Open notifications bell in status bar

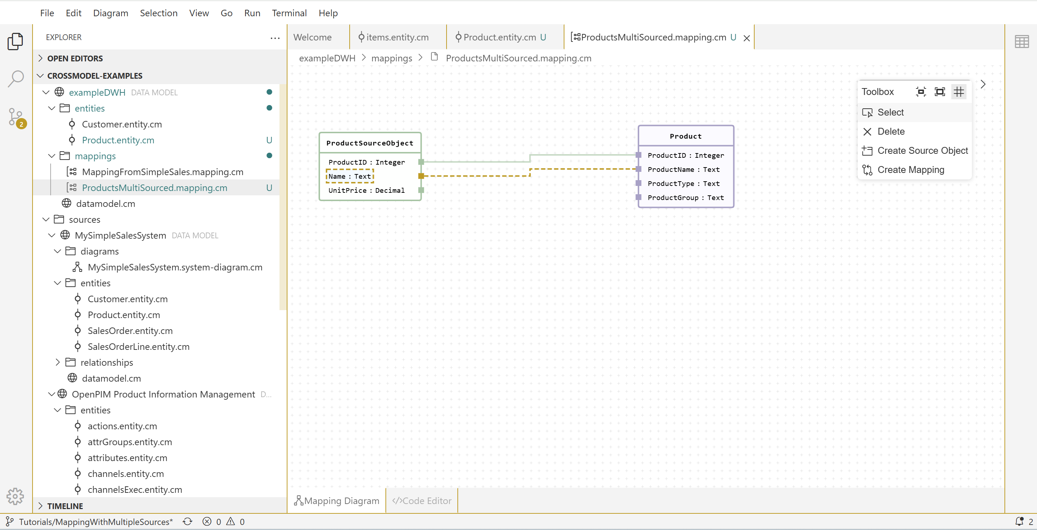(x=1019, y=522)
